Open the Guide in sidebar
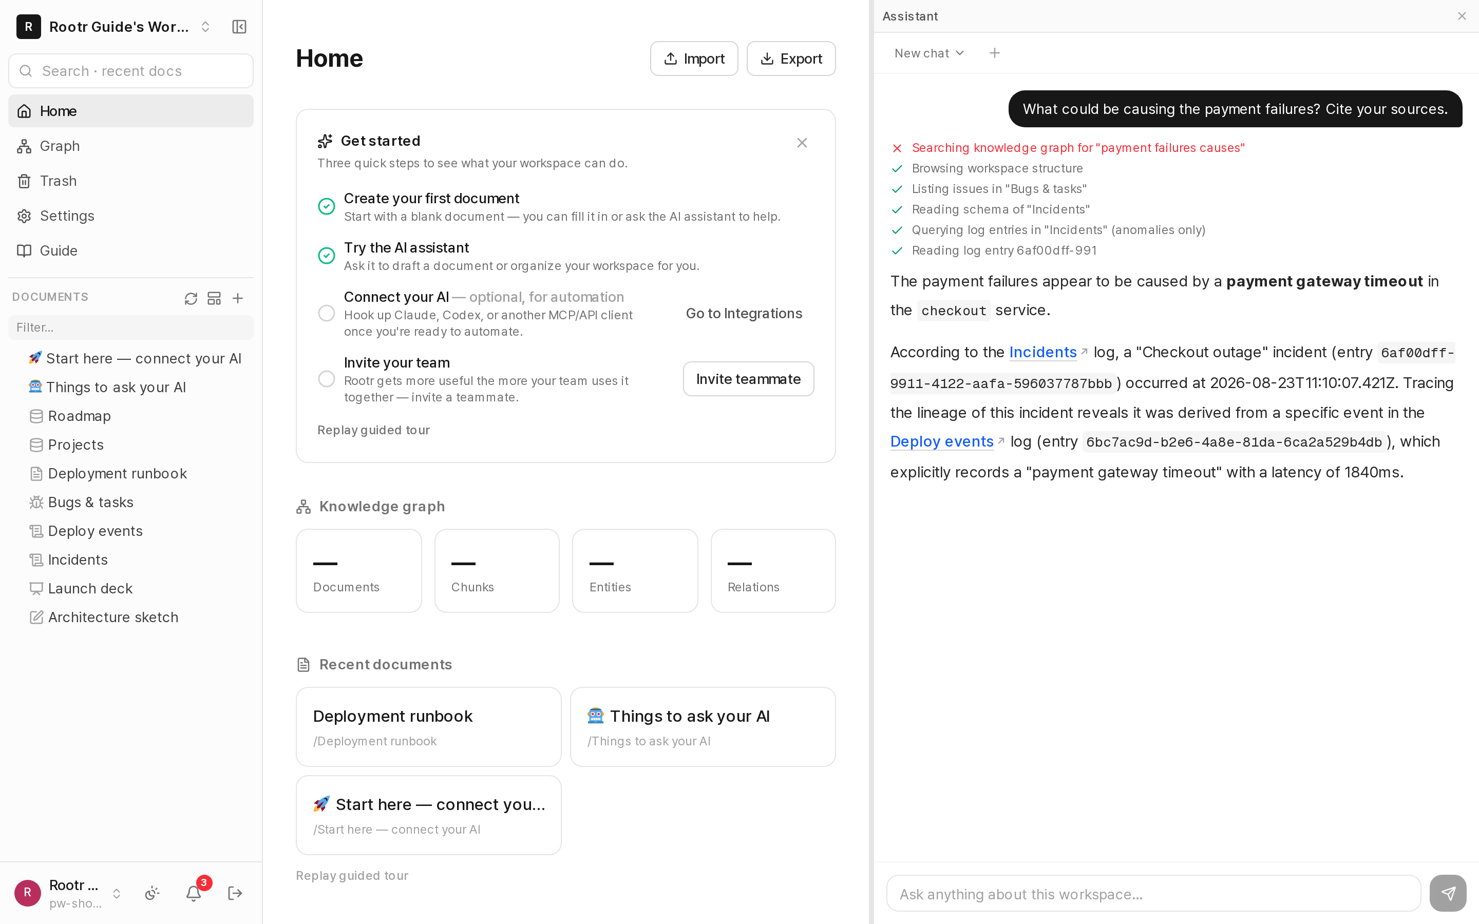The height and width of the screenshot is (924, 1479). click(131, 251)
